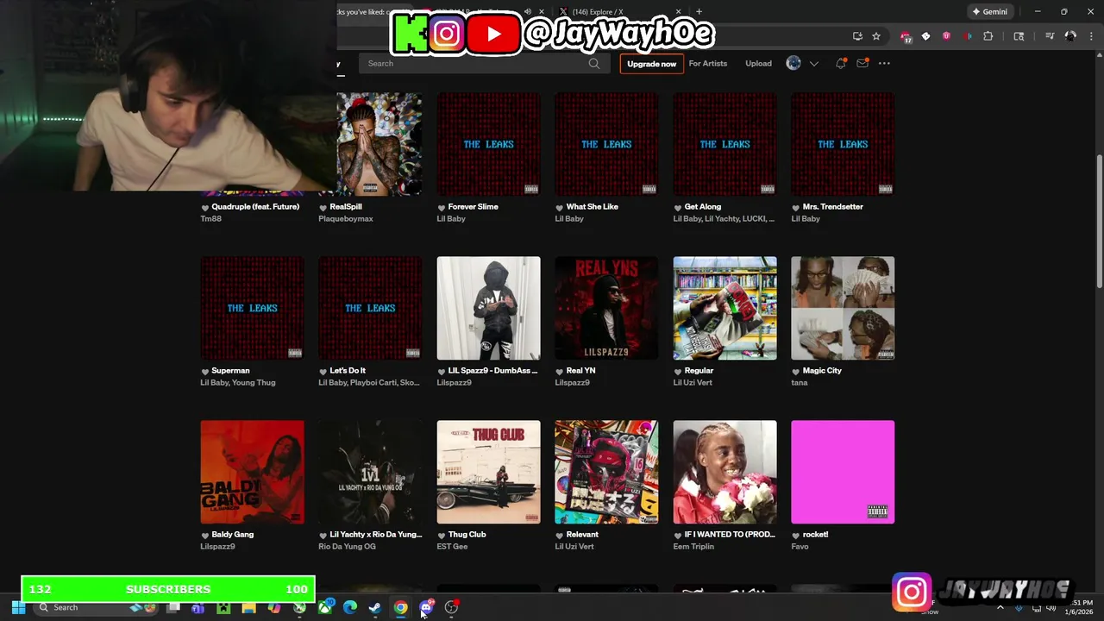This screenshot has width=1104, height=621.
Task: Open the Real YN cover artwork
Action: click(606, 308)
